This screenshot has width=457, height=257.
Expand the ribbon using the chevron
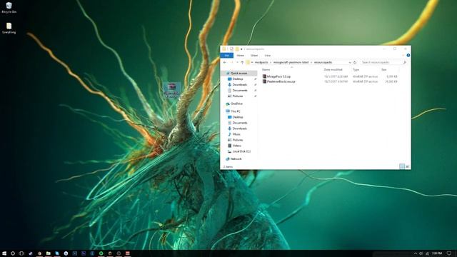403,56
